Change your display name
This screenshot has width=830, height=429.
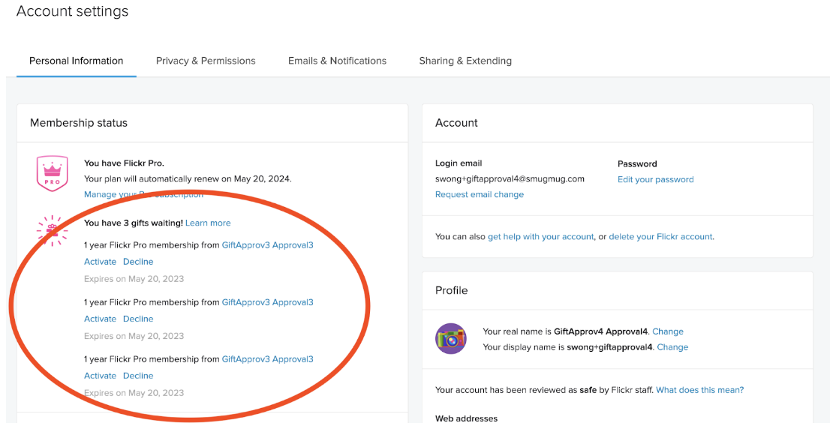tap(672, 347)
